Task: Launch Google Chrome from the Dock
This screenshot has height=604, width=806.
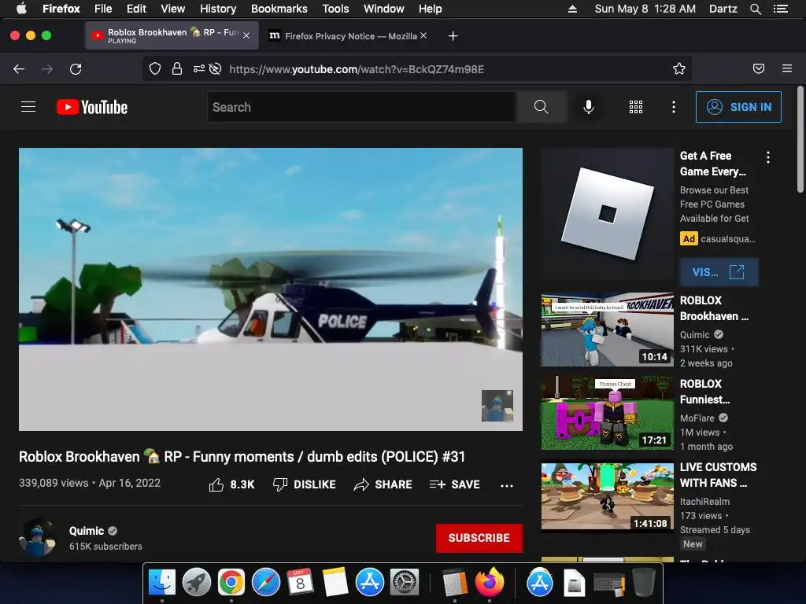Action: click(x=231, y=582)
